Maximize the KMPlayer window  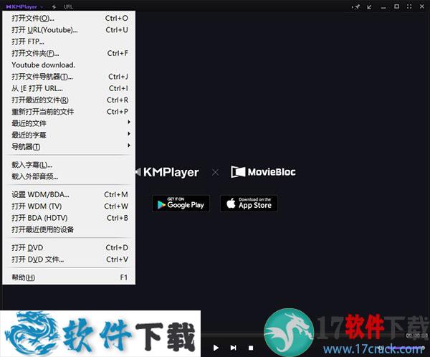pos(396,6)
